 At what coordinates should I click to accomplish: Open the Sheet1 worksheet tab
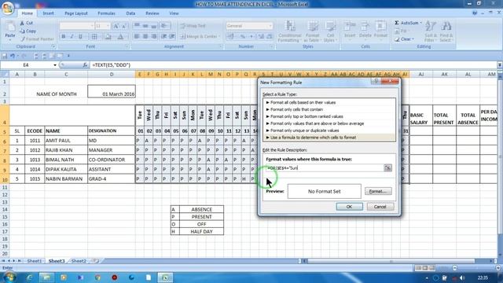click(x=35, y=261)
